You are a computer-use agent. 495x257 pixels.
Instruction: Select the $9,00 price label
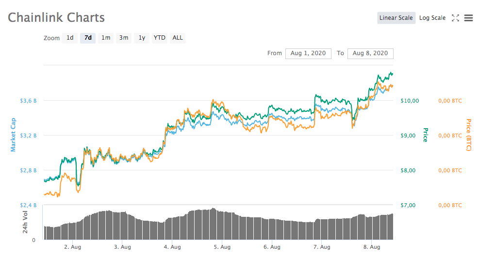pos(408,136)
